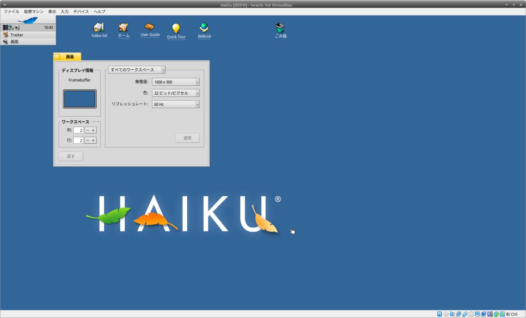
Task: Select the Tracker entry in the Deskbar
Action: pyautogui.click(x=28, y=35)
